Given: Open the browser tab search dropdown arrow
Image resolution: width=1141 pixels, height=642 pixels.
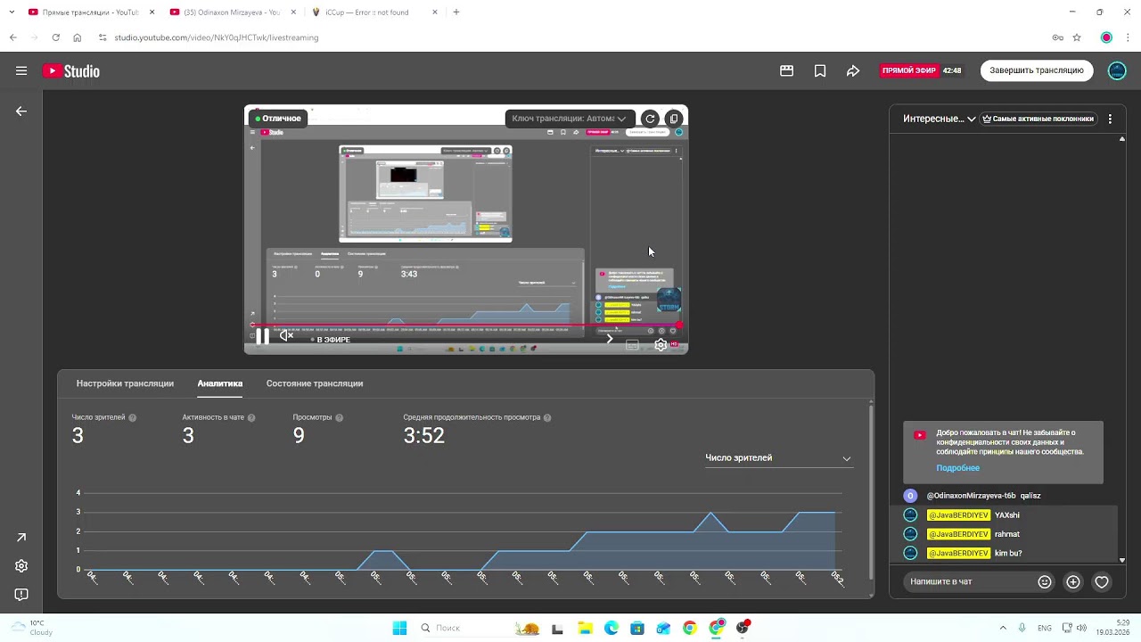Looking at the screenshot, I should tap(12, 12).
